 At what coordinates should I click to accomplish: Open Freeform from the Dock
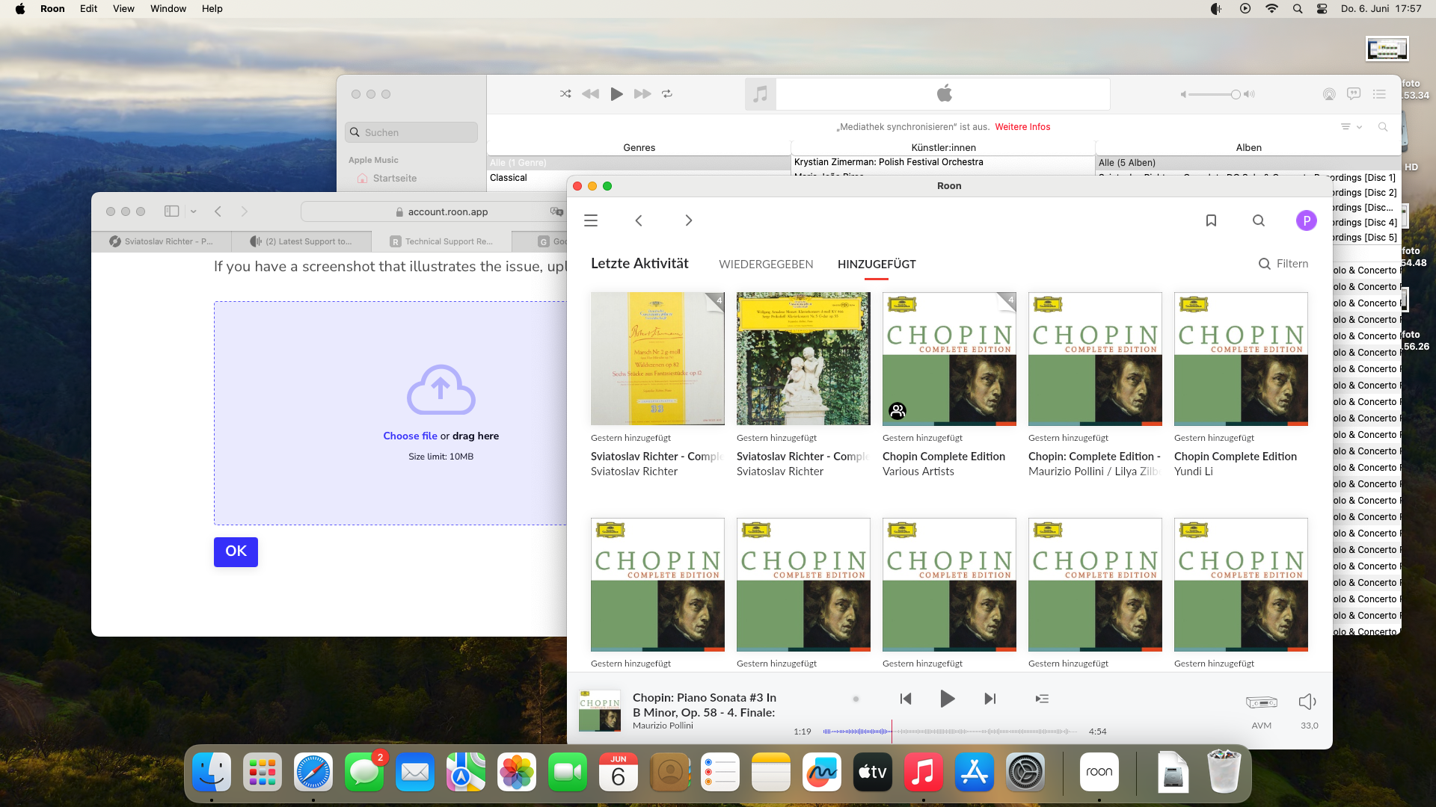coord(822,772)
